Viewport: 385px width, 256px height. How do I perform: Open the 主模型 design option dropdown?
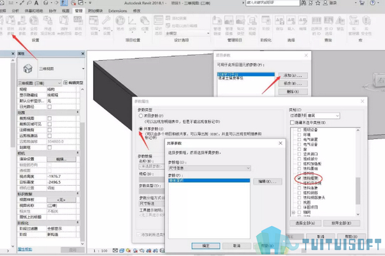click(187, 33)
